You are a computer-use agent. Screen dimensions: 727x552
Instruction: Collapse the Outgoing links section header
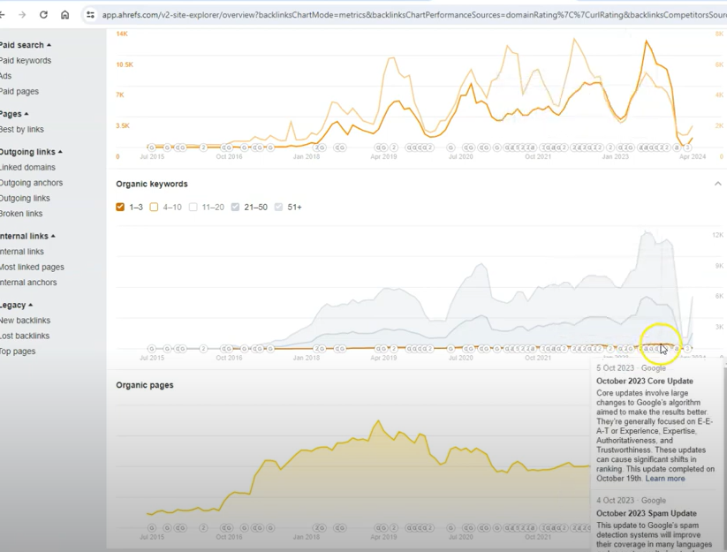(31, 152)
